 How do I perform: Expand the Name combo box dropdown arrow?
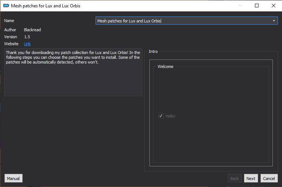(x=274, y=21)
